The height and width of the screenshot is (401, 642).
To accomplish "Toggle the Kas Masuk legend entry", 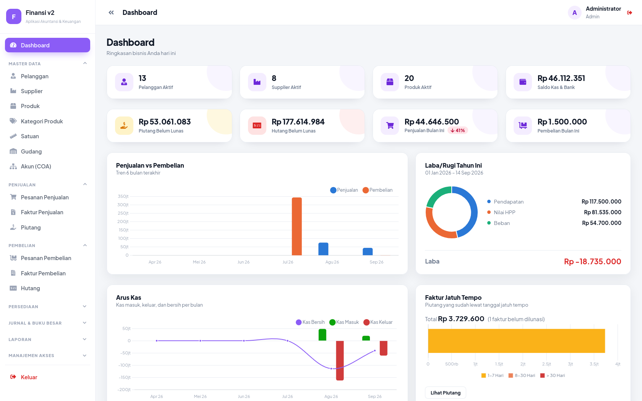I will click(344, 322).
